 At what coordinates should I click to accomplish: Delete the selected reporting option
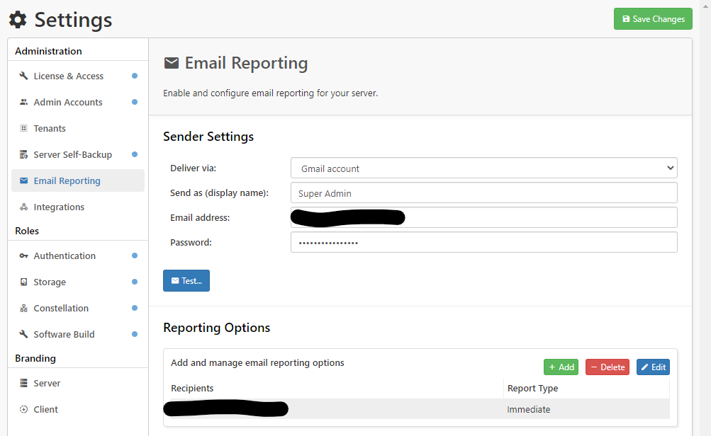coord(607,367)
